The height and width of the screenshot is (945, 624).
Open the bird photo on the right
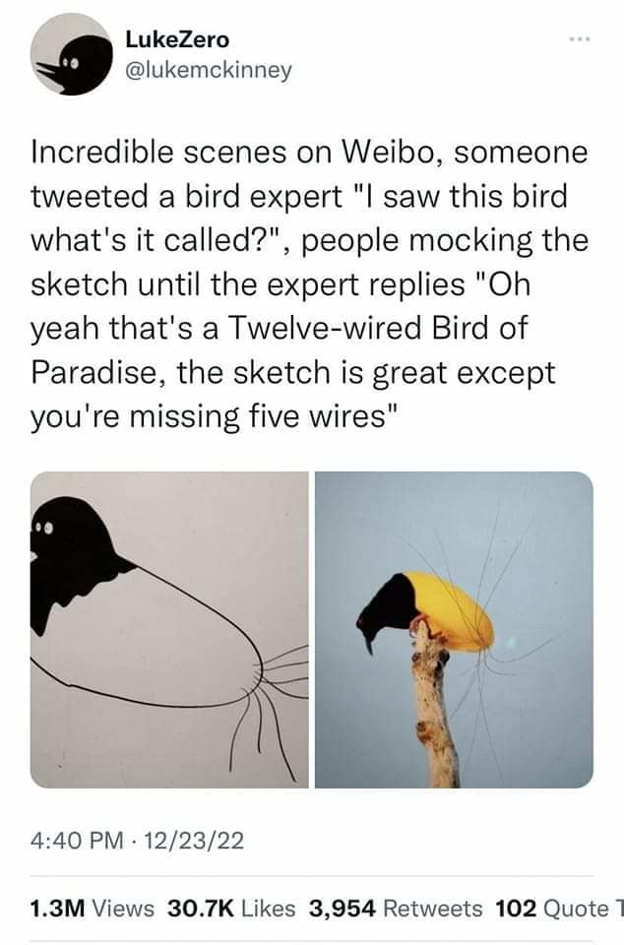click(454, 630)
